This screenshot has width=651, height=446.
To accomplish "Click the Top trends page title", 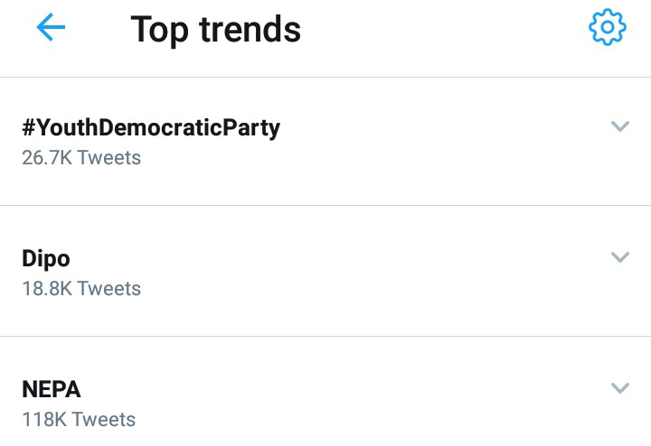I will pos(216,30).
